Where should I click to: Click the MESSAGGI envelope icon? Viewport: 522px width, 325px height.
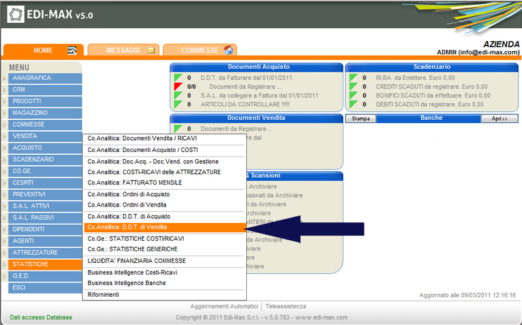point(151,50)
